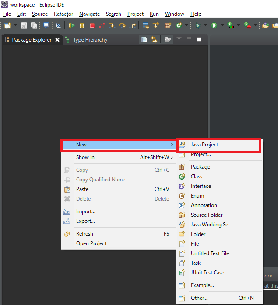The image size is (278, 305).
Task: Select Other... in the New submenu
Action: (x=219, y=298)
